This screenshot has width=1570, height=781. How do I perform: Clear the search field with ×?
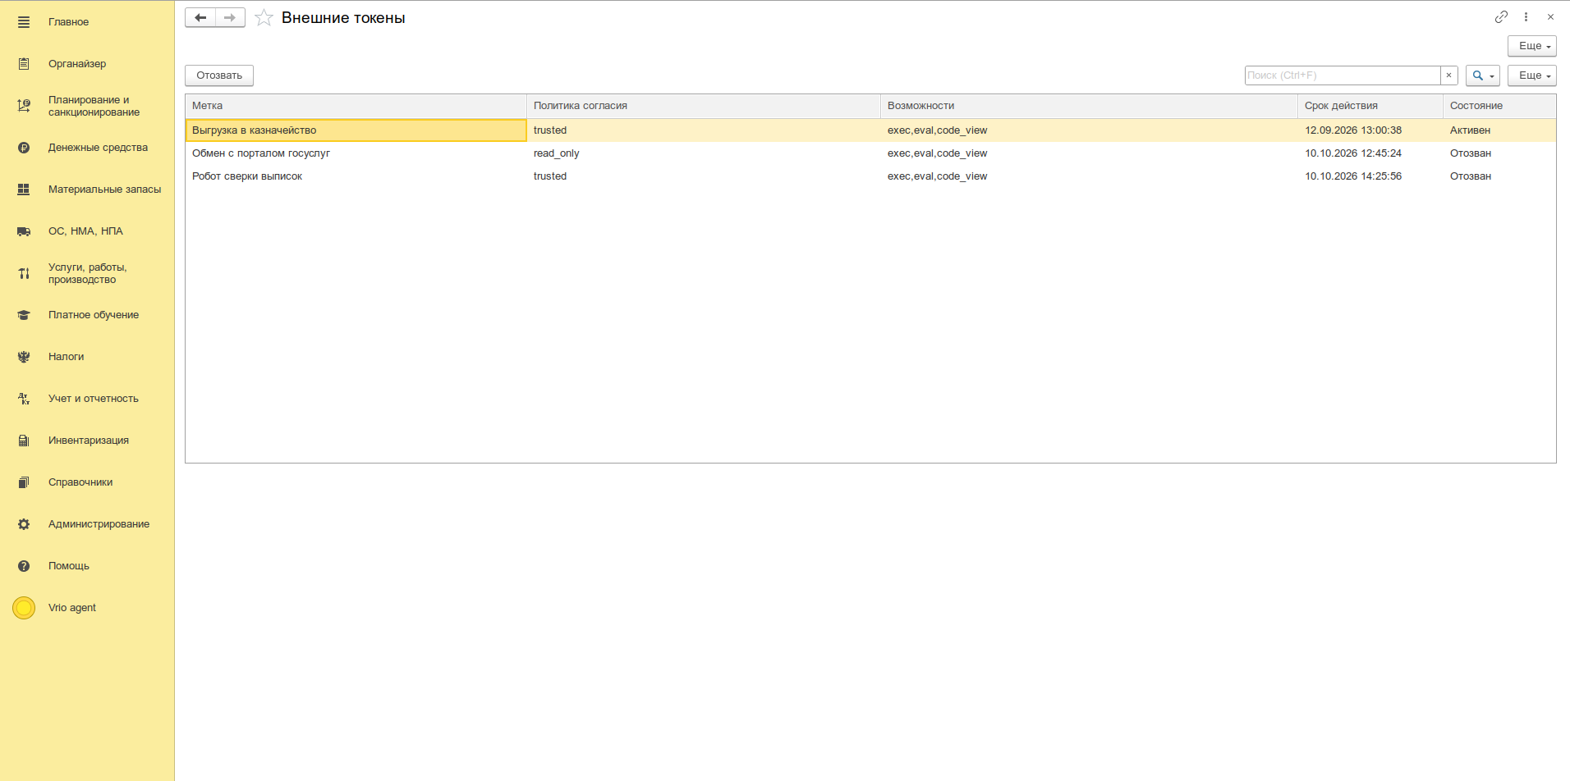(x=1449, y=75)
